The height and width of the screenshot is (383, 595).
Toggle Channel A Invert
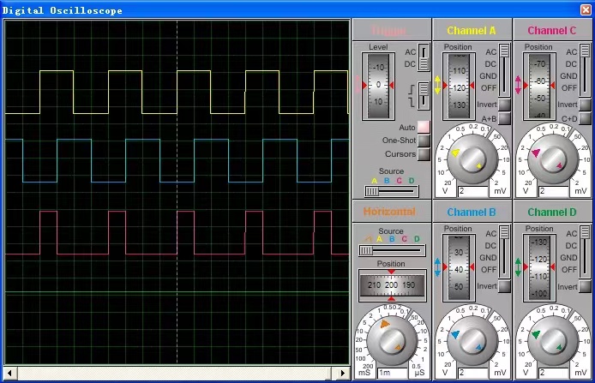click(504, 105)
